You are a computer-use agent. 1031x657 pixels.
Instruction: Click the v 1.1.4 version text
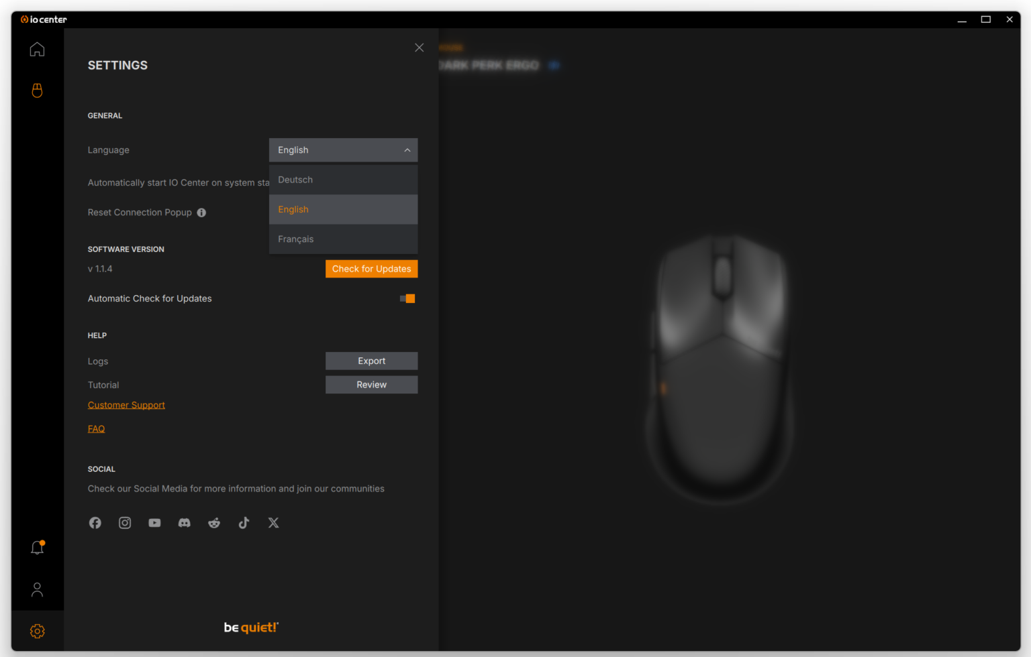(x=100, y=269)
